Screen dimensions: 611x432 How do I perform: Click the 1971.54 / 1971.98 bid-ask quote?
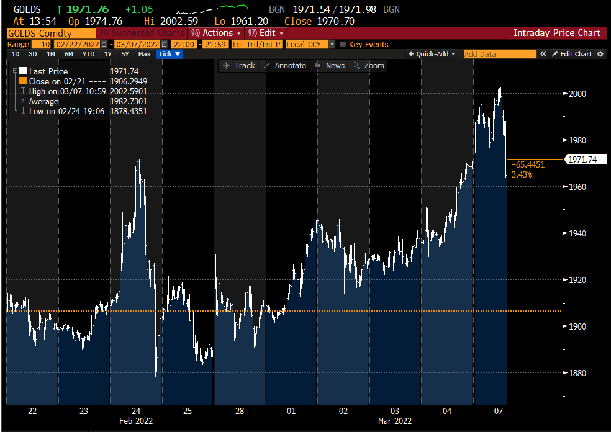pyautogui.click(x=334, y=9)
